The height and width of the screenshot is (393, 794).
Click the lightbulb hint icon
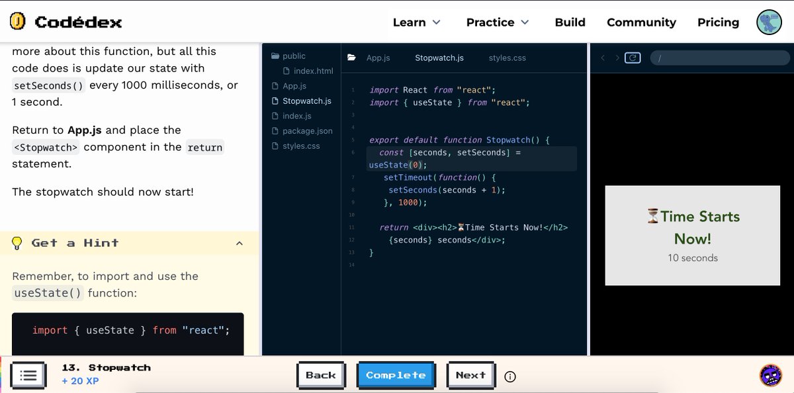click(x=17, y=243)
